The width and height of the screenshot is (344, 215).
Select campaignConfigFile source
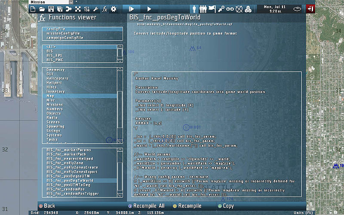coord(83,38)
